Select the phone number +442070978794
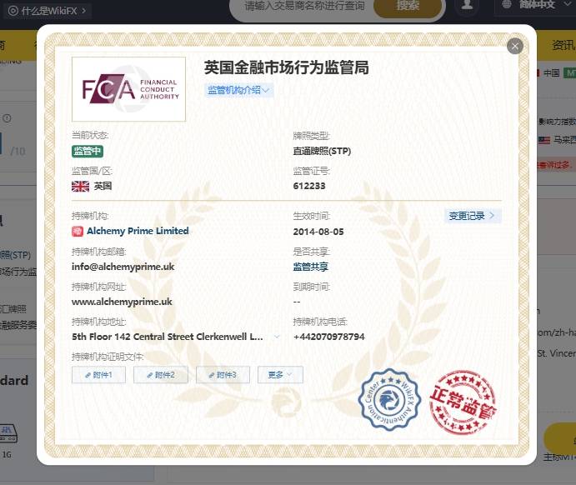The height and width of the screenshot is (485, 576). [328, 337]
